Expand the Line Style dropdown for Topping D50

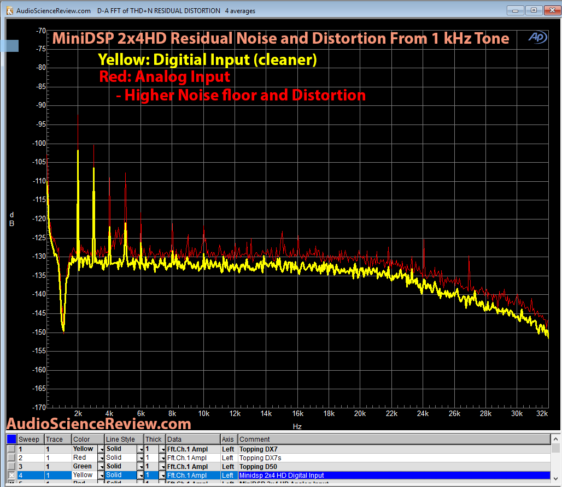pos(141,467)
